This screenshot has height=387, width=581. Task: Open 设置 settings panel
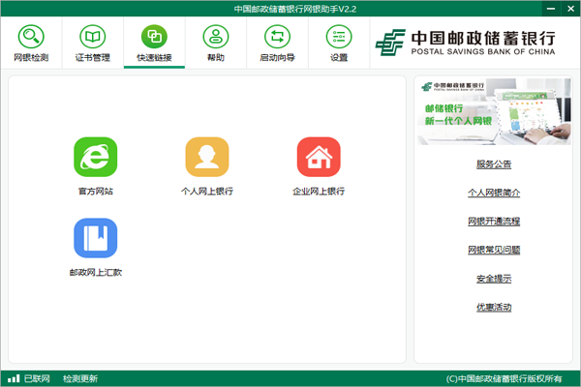338,44
